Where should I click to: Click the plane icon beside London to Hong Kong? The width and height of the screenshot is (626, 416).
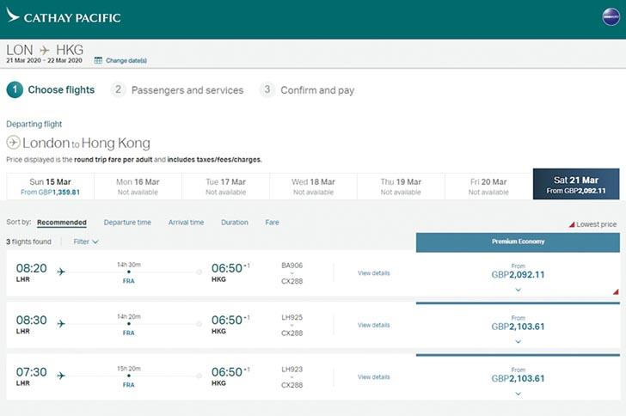[13, 143]
